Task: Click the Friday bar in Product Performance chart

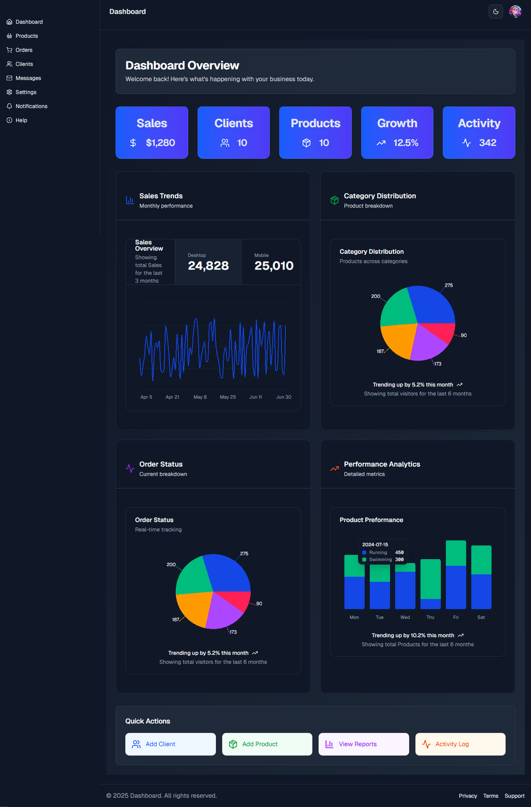Action: pyautogui.click(x=456, y=575)
